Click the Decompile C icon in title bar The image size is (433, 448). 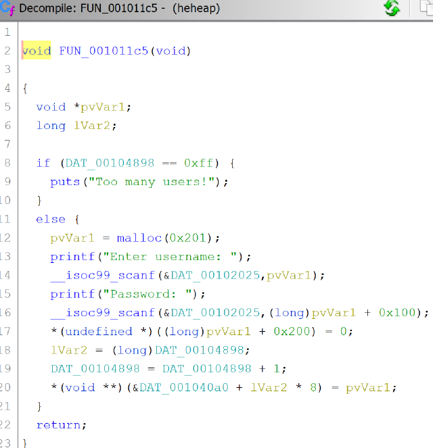[x=7, y=8]
